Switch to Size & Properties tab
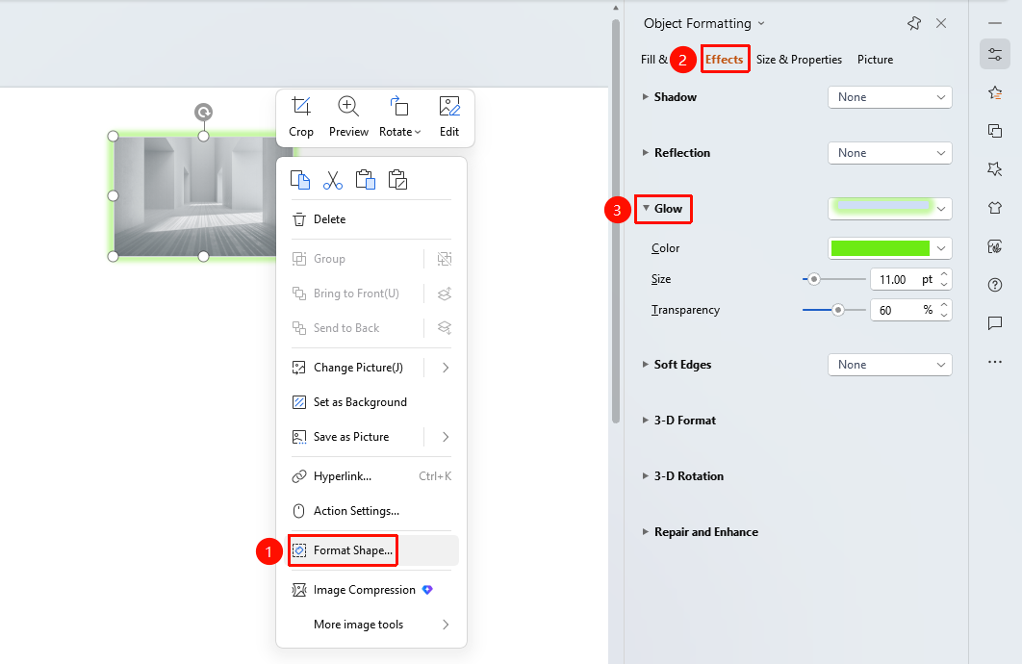Viewport: 1022px width, 664px height. tap(799, 60)
